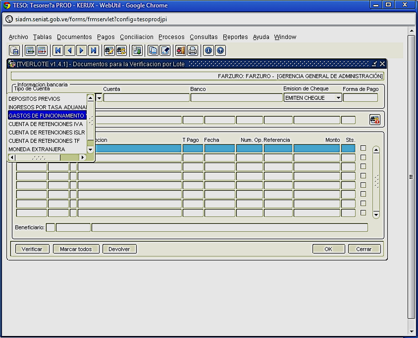Click the duplicate pages toolbar icon
Viewport: 418px width, 338px height.
click(153, 50)
